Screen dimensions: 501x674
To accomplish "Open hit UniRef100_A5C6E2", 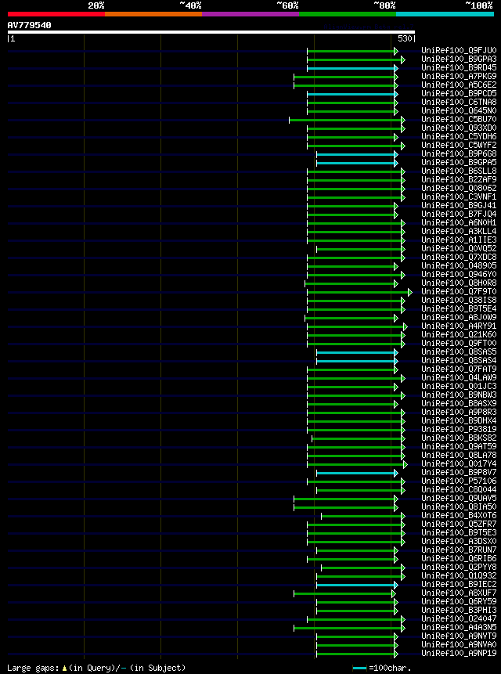I will click(459, 85).
